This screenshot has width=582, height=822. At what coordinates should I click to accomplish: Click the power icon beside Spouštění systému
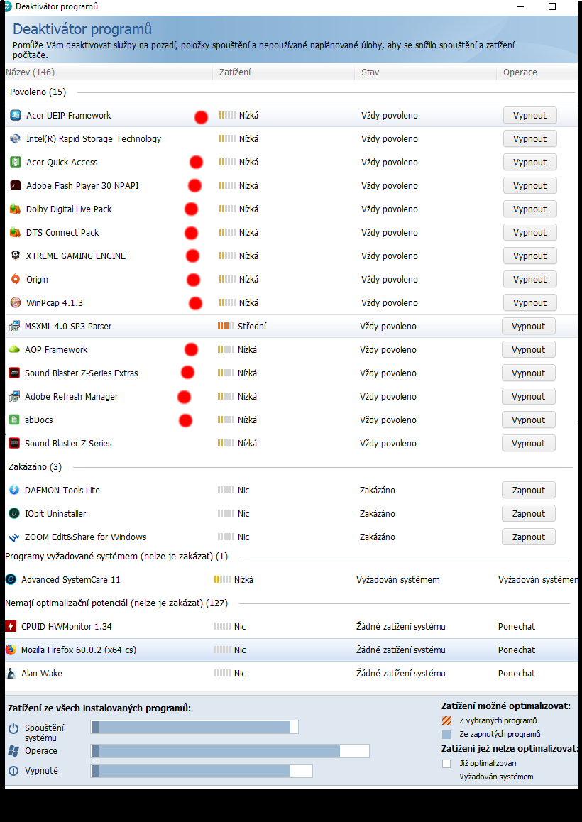13,728
